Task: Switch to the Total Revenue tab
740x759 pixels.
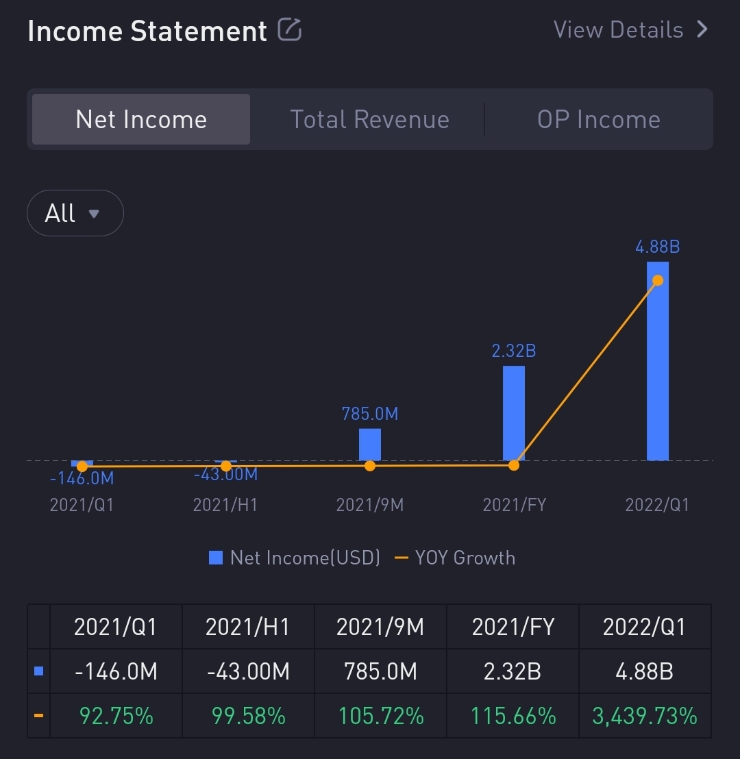Action: coord(369,119)
